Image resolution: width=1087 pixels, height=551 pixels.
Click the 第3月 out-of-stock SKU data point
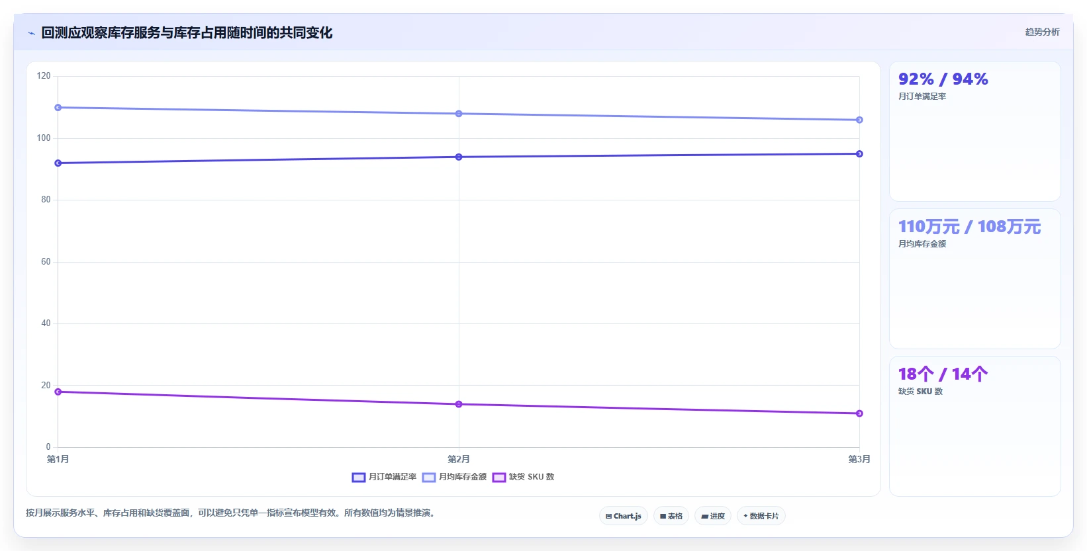(859, 413)
